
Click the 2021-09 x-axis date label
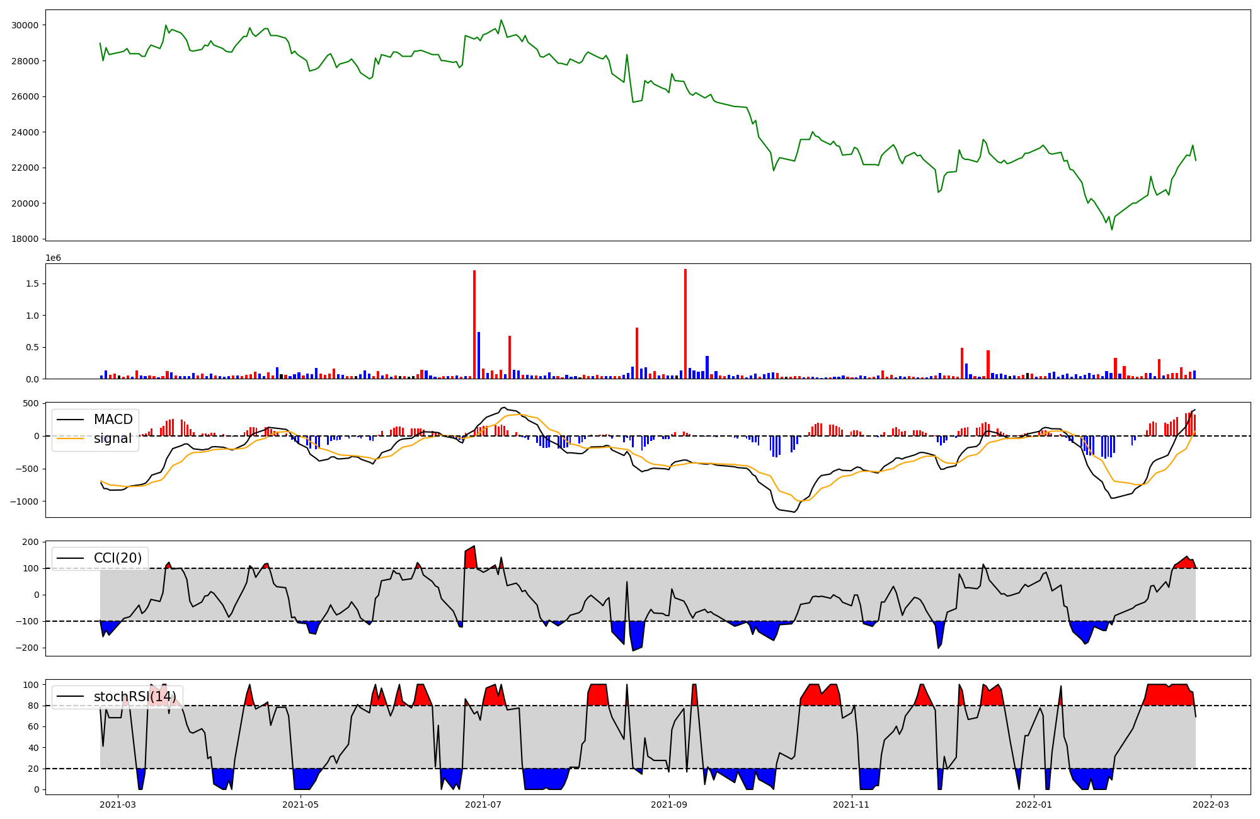pos(668,805)
